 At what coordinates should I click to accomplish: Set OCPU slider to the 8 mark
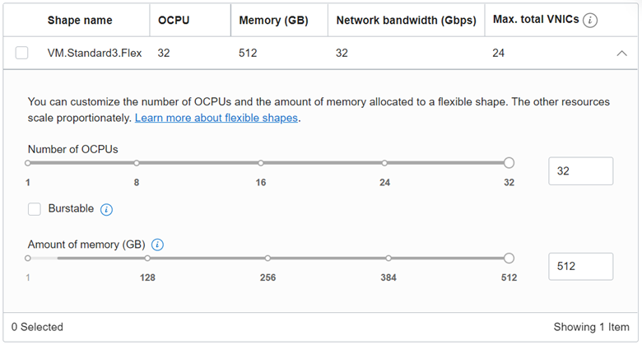pyautogui.click(x=137, y=163)
